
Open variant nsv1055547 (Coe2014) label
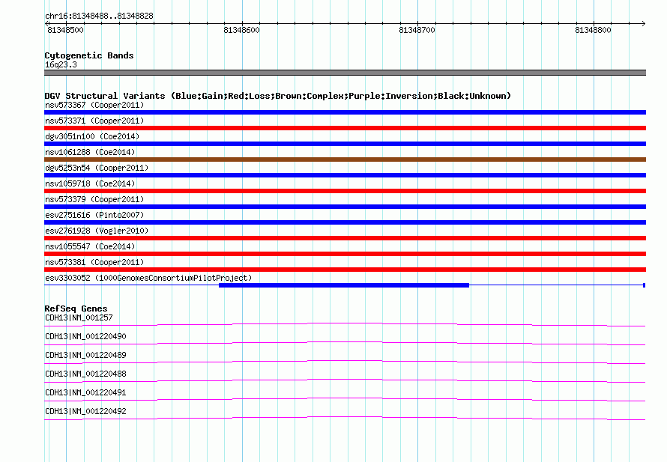click(x=90, y=246)
